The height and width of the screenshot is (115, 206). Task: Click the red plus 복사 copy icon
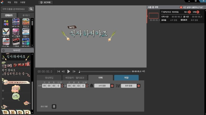(x=189, y=12)
